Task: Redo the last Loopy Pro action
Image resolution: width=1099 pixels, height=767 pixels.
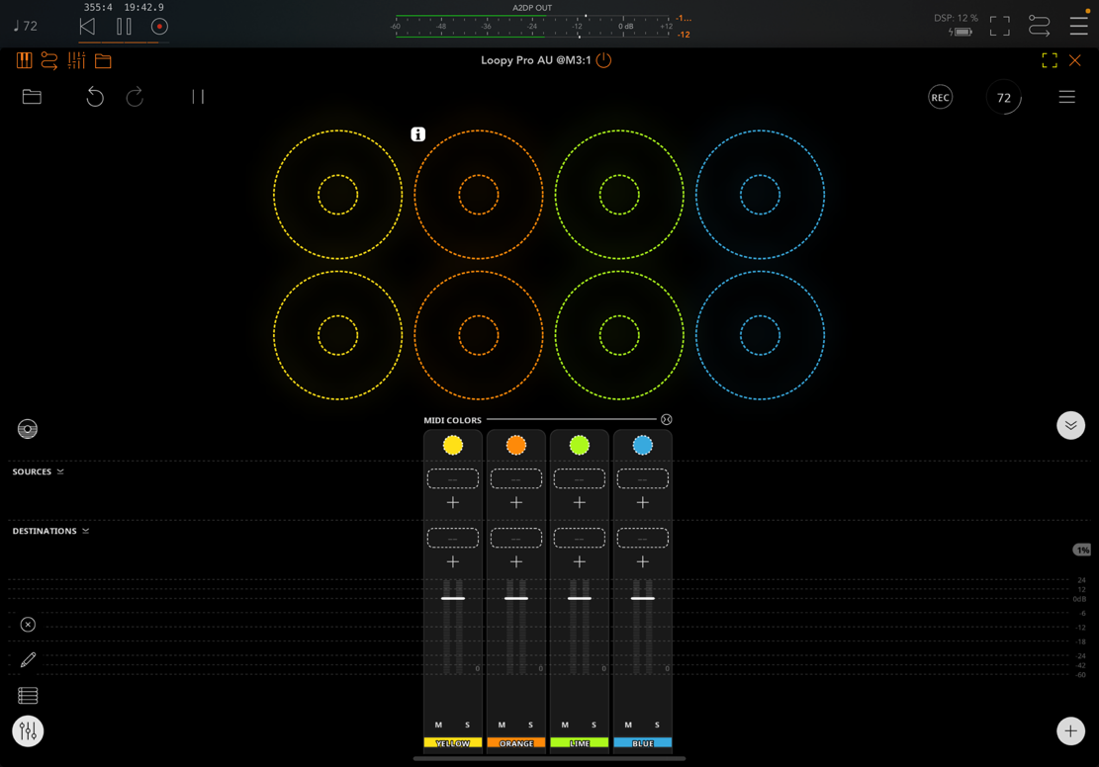Action: point(135,97)
